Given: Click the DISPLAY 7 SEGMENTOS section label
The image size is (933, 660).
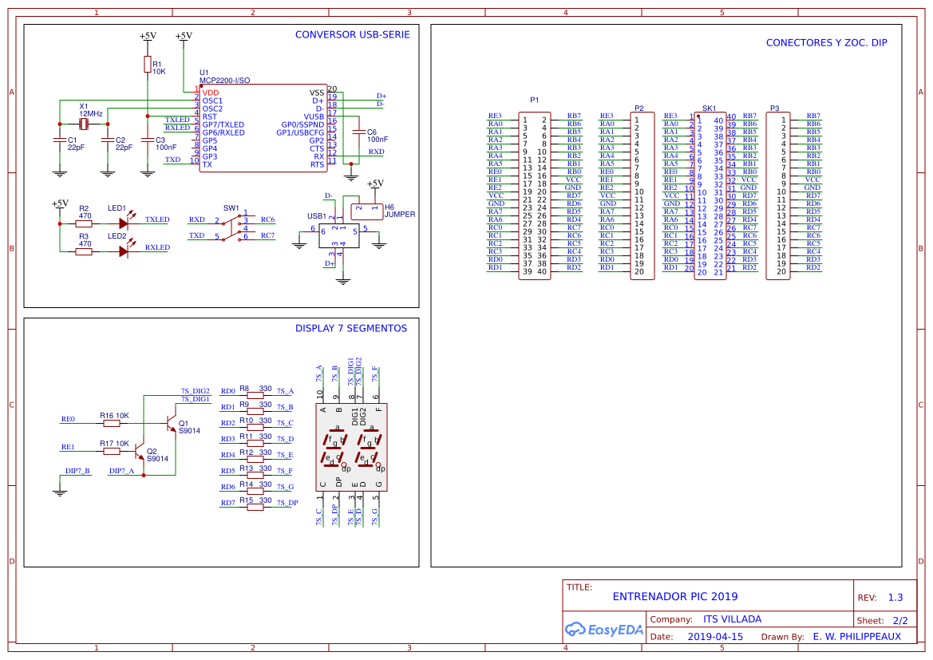Looking at the screenshot, I should [350, 328].
